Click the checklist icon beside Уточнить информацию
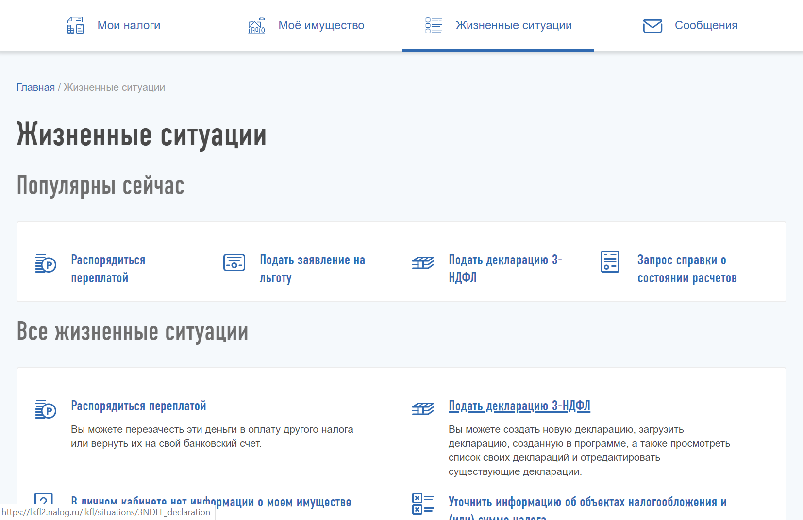 coord(423,504)
